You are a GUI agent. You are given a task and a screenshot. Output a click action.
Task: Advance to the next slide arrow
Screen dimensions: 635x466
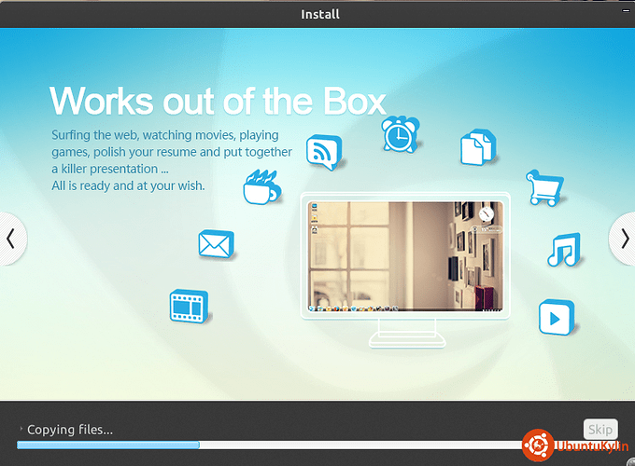(625, 239)
